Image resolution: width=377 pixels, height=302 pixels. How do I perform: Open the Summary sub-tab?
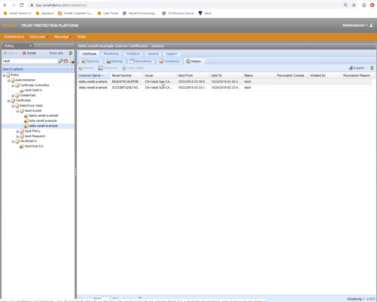click(x=91, y=61)
